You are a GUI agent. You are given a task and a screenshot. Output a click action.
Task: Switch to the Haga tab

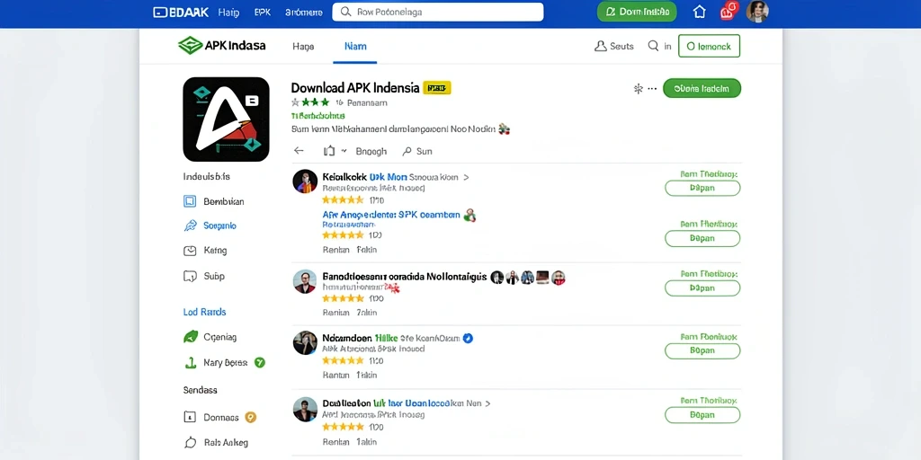coord(303,47)
